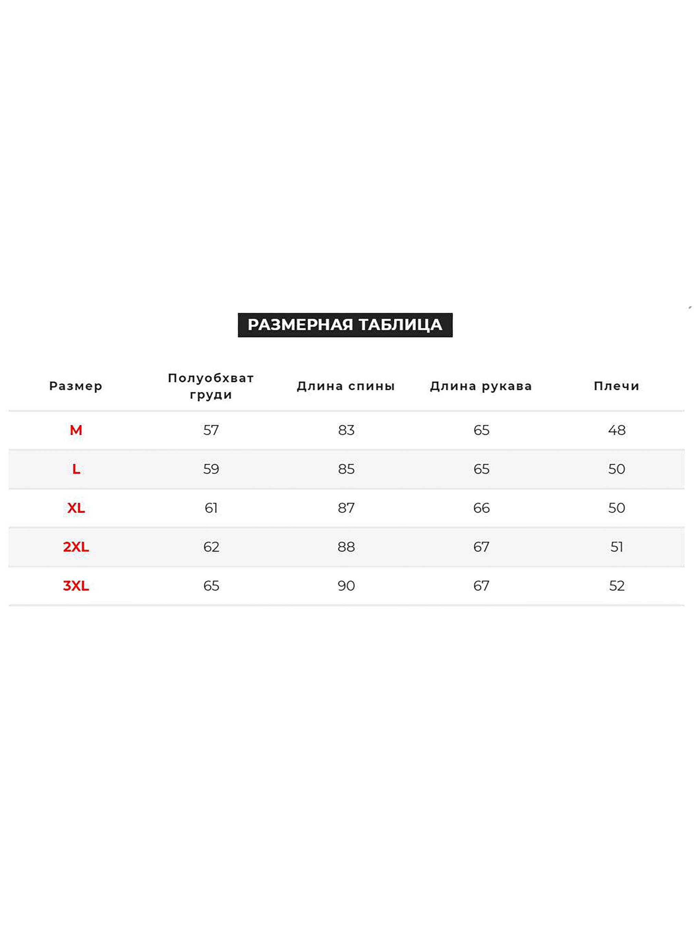Click back length 88 in 2XL row
Viewport: 694px width, 926px height.
tap(346, 547)
